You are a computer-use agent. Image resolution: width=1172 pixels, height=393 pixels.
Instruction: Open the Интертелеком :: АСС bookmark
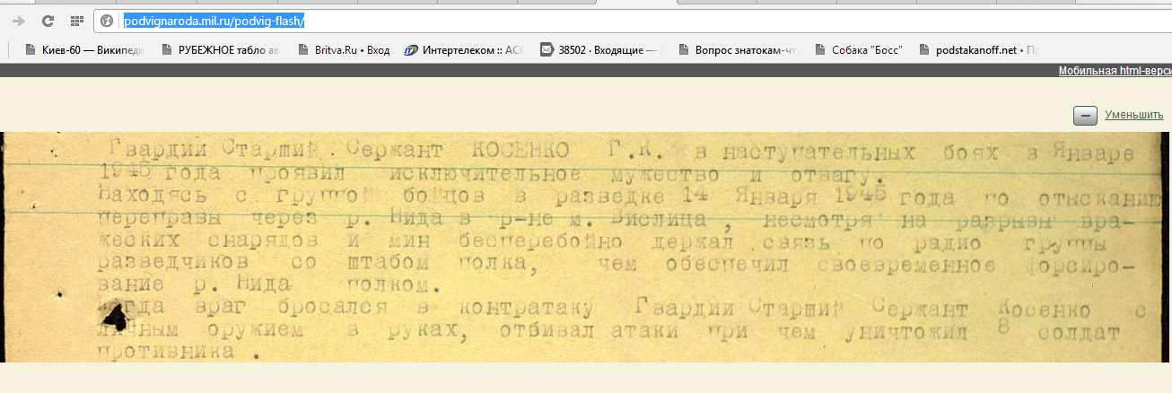(472, 50)
